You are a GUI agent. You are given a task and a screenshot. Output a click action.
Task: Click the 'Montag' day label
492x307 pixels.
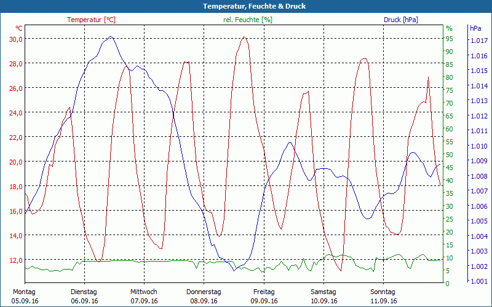point(24,292)
